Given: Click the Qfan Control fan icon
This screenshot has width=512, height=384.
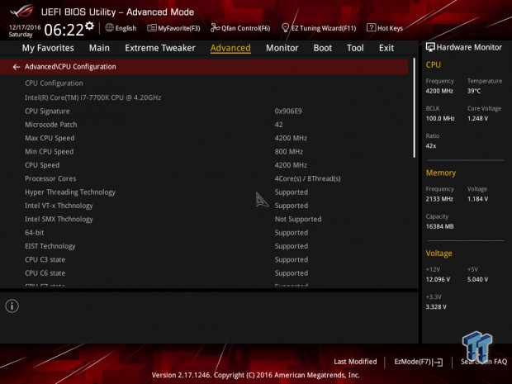Looking at the screenshot, I should 215,28.
